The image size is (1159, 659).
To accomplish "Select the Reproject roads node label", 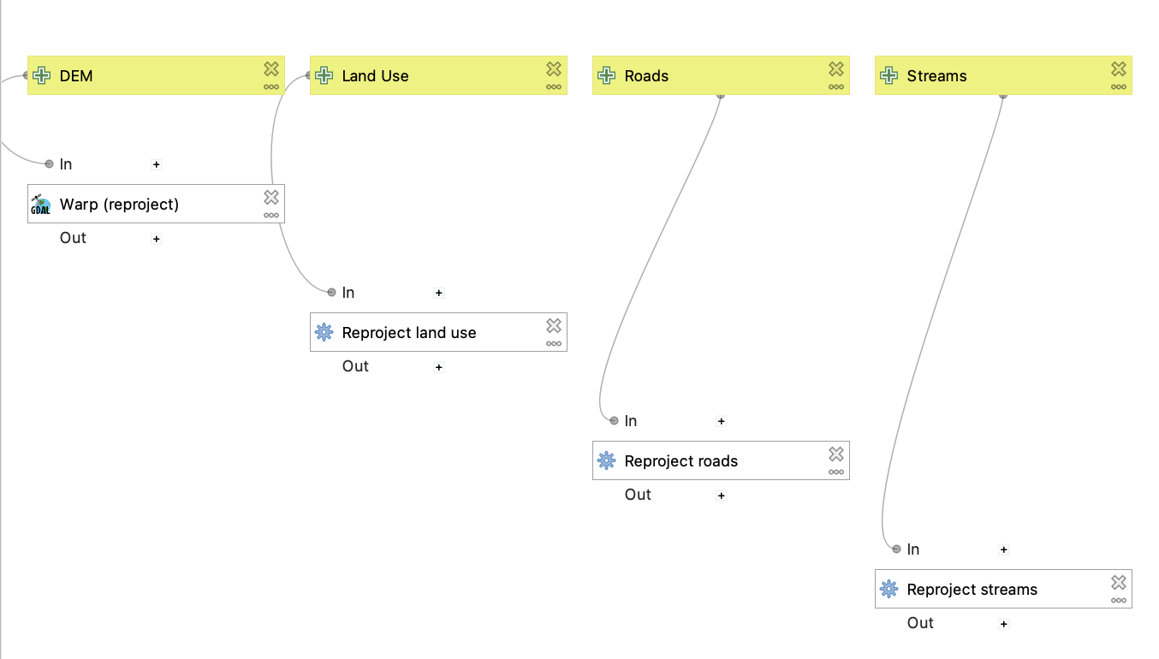I will point(681,461).
